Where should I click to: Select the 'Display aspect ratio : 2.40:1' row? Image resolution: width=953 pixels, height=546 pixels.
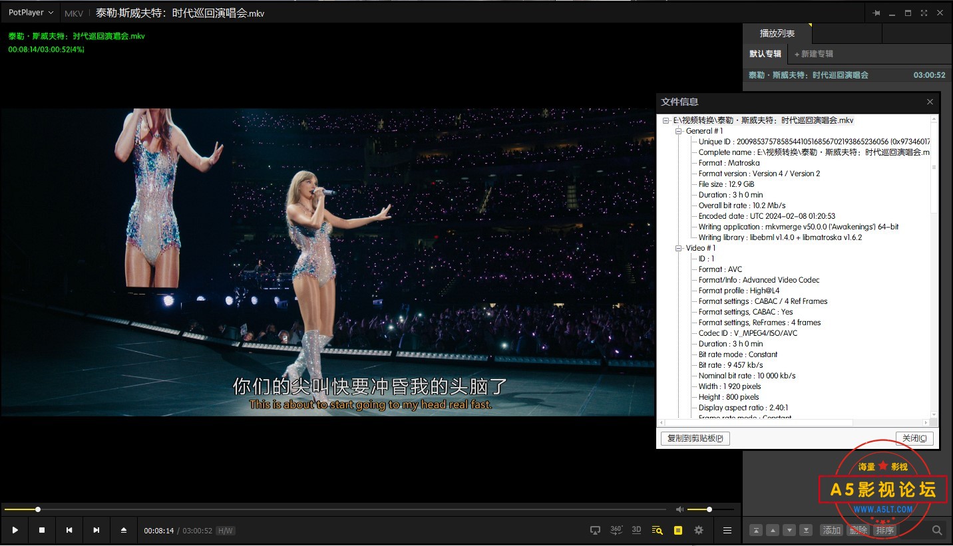tap(743, 408)
